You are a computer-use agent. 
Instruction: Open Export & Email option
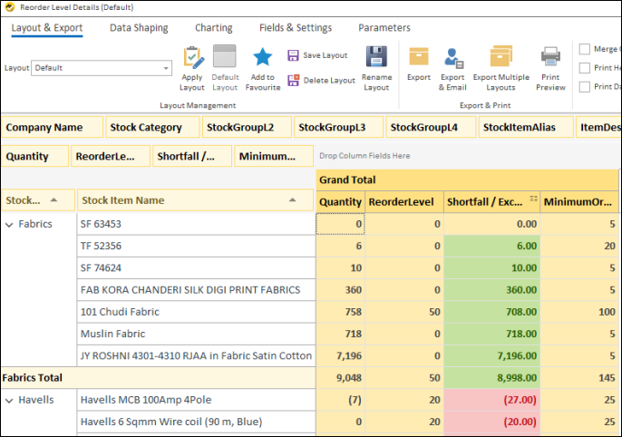pyautogui.click(x=452, y=58)
